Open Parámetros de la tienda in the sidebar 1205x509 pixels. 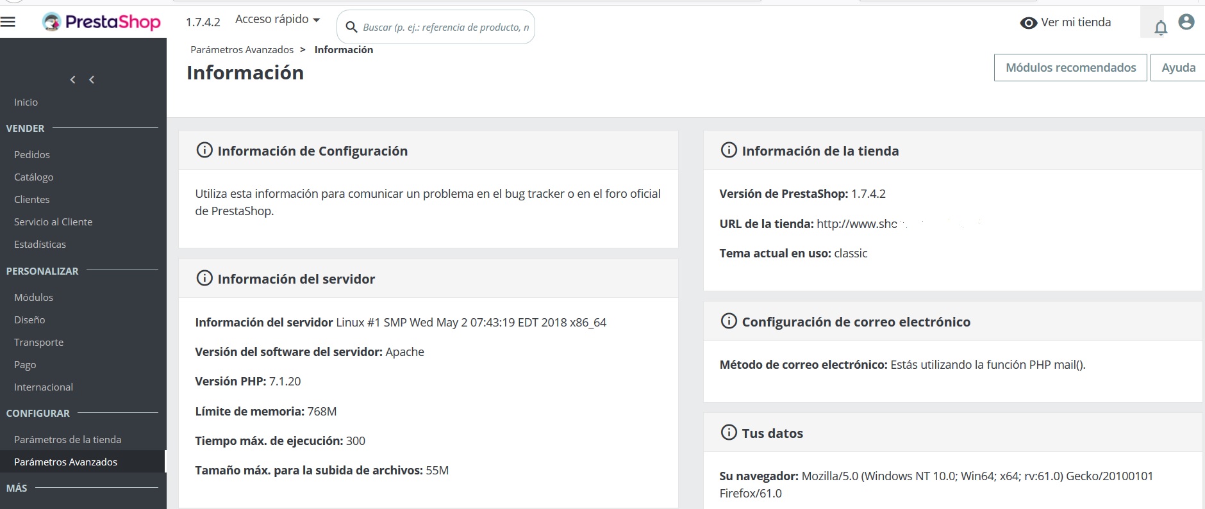click(67, 439)
